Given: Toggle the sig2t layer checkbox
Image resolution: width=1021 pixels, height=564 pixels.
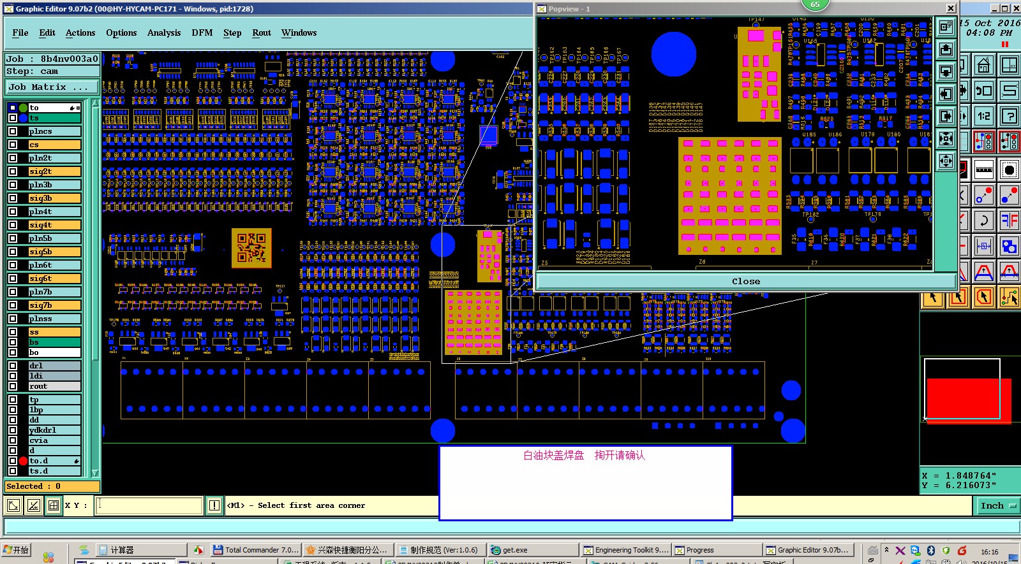Looking at the screenshot, I should click(x=13, y=171).
